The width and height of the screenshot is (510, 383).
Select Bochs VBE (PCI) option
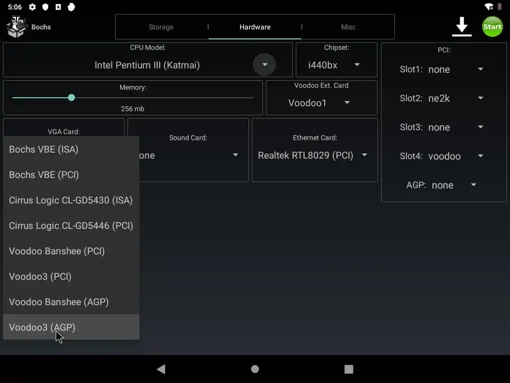pos(71,175)
